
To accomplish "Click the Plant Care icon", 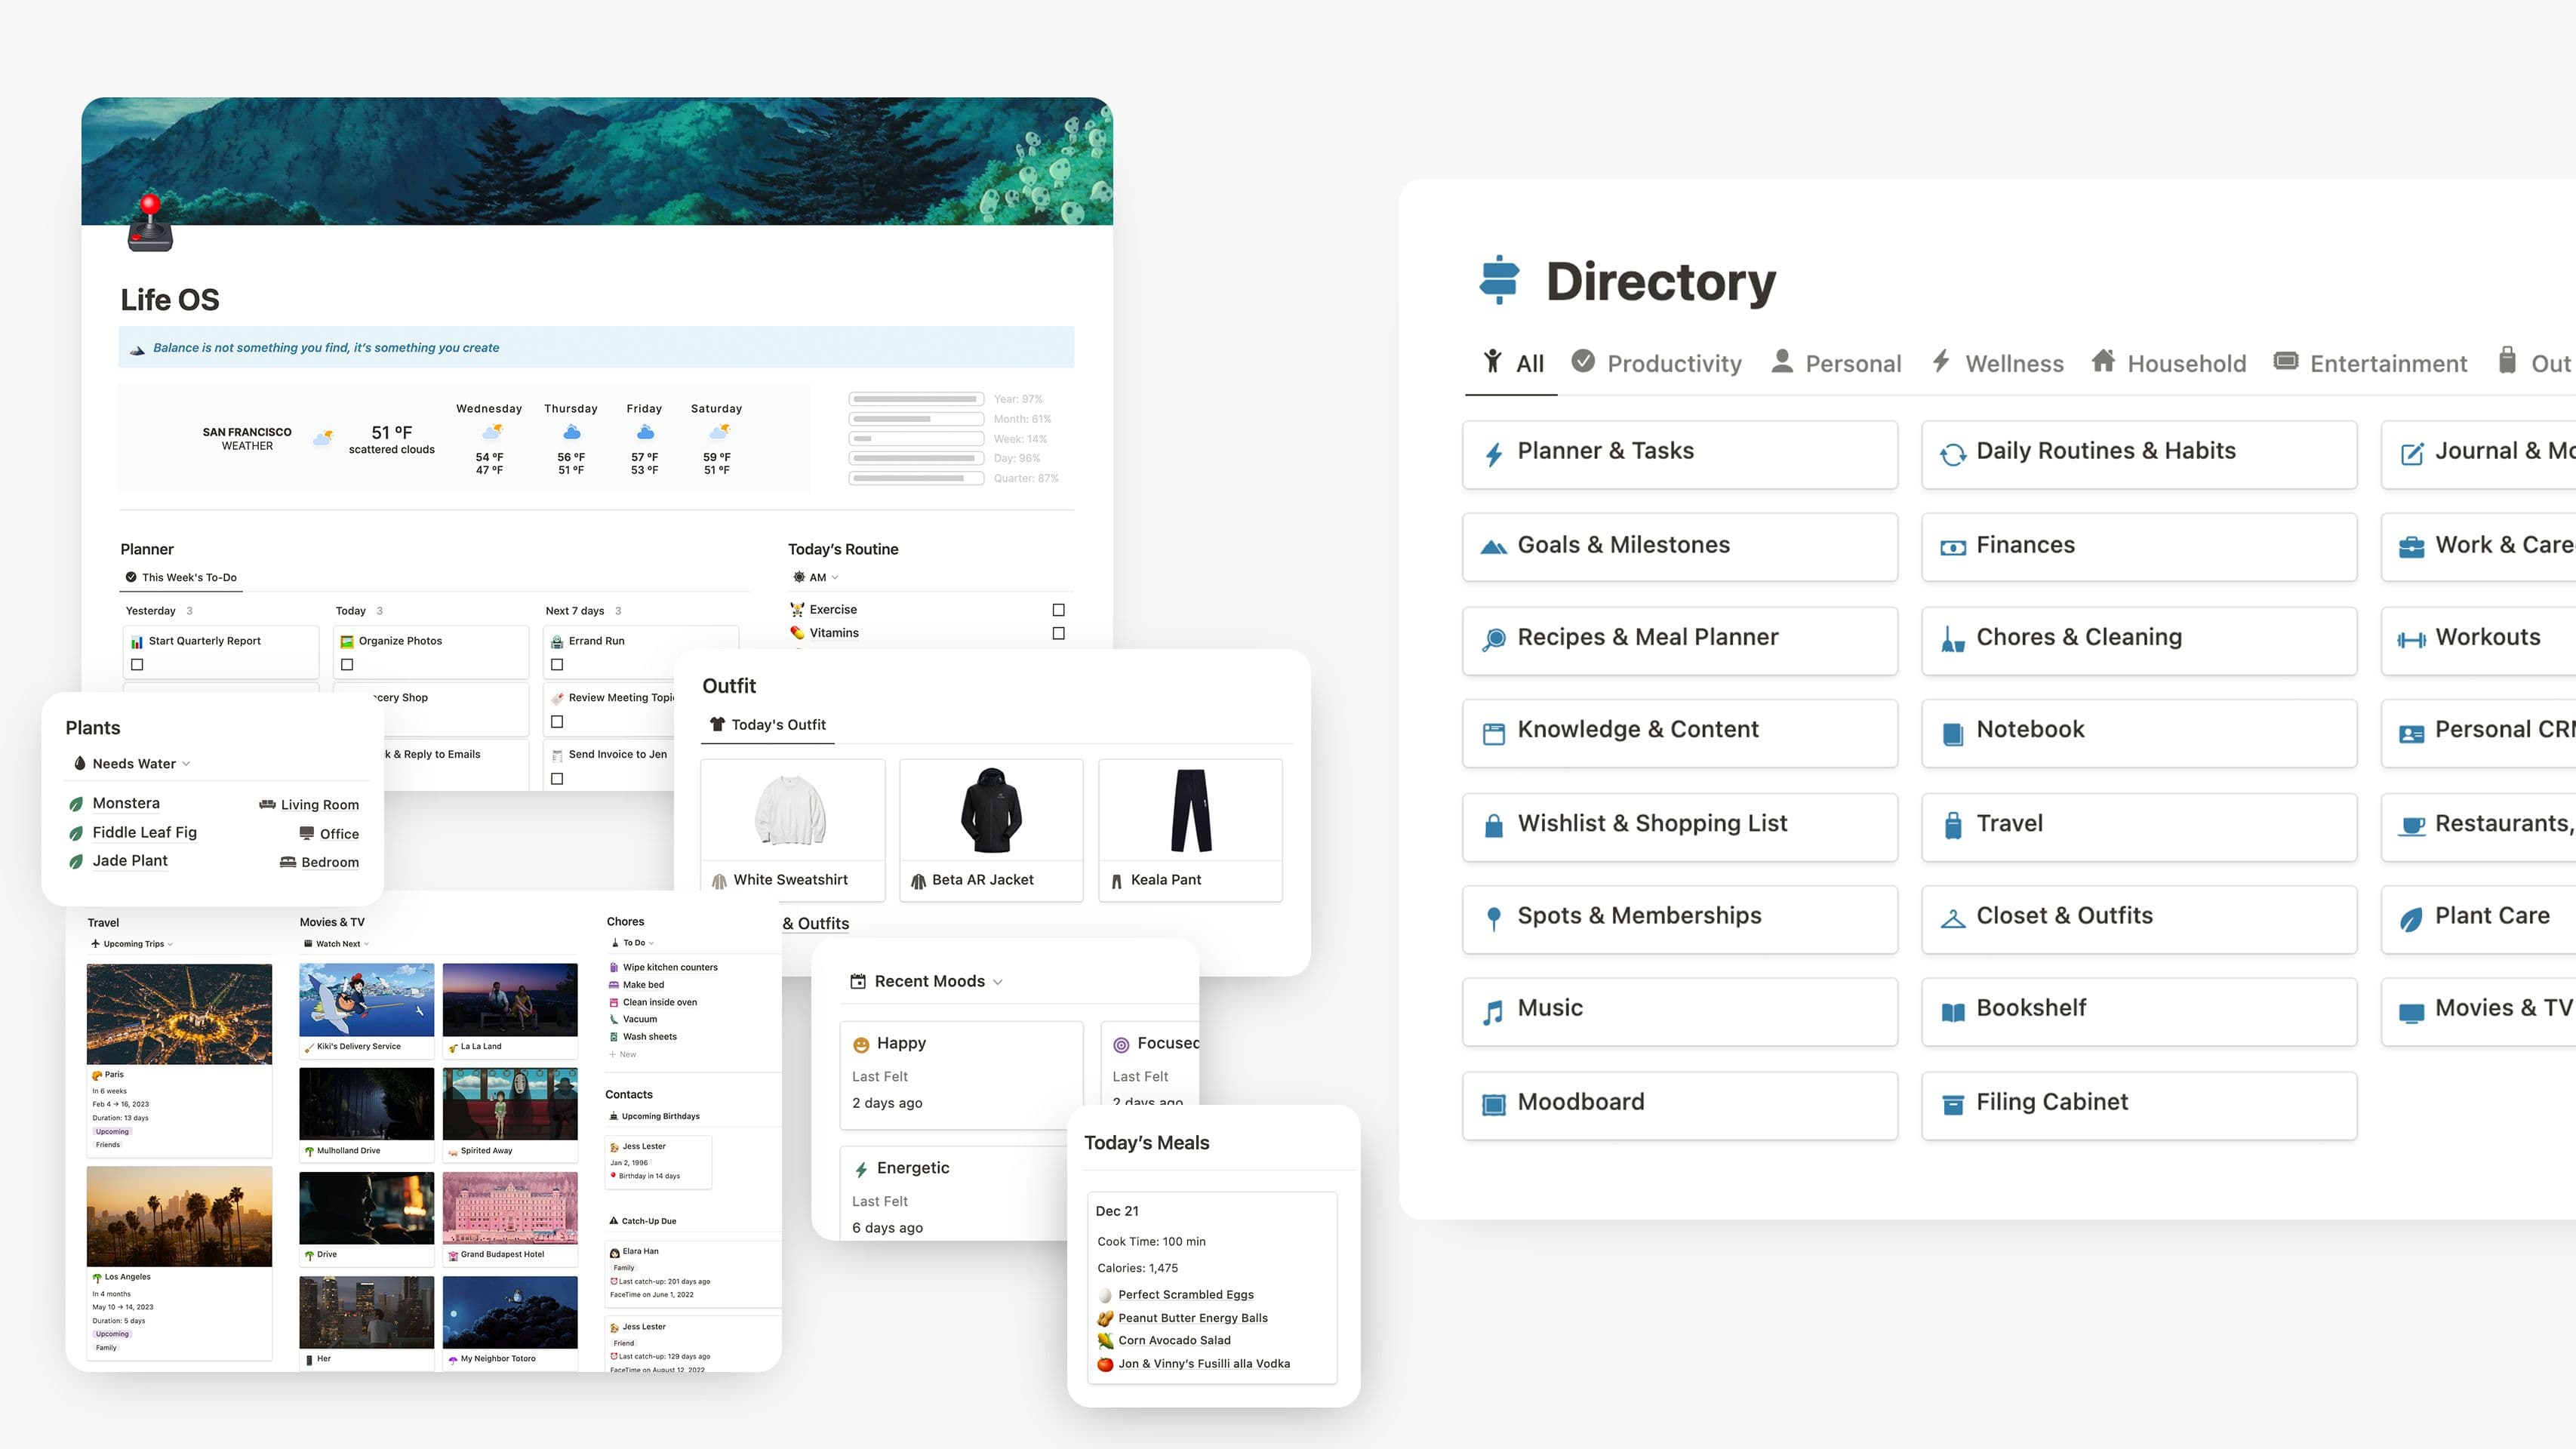I will 2411,916.
